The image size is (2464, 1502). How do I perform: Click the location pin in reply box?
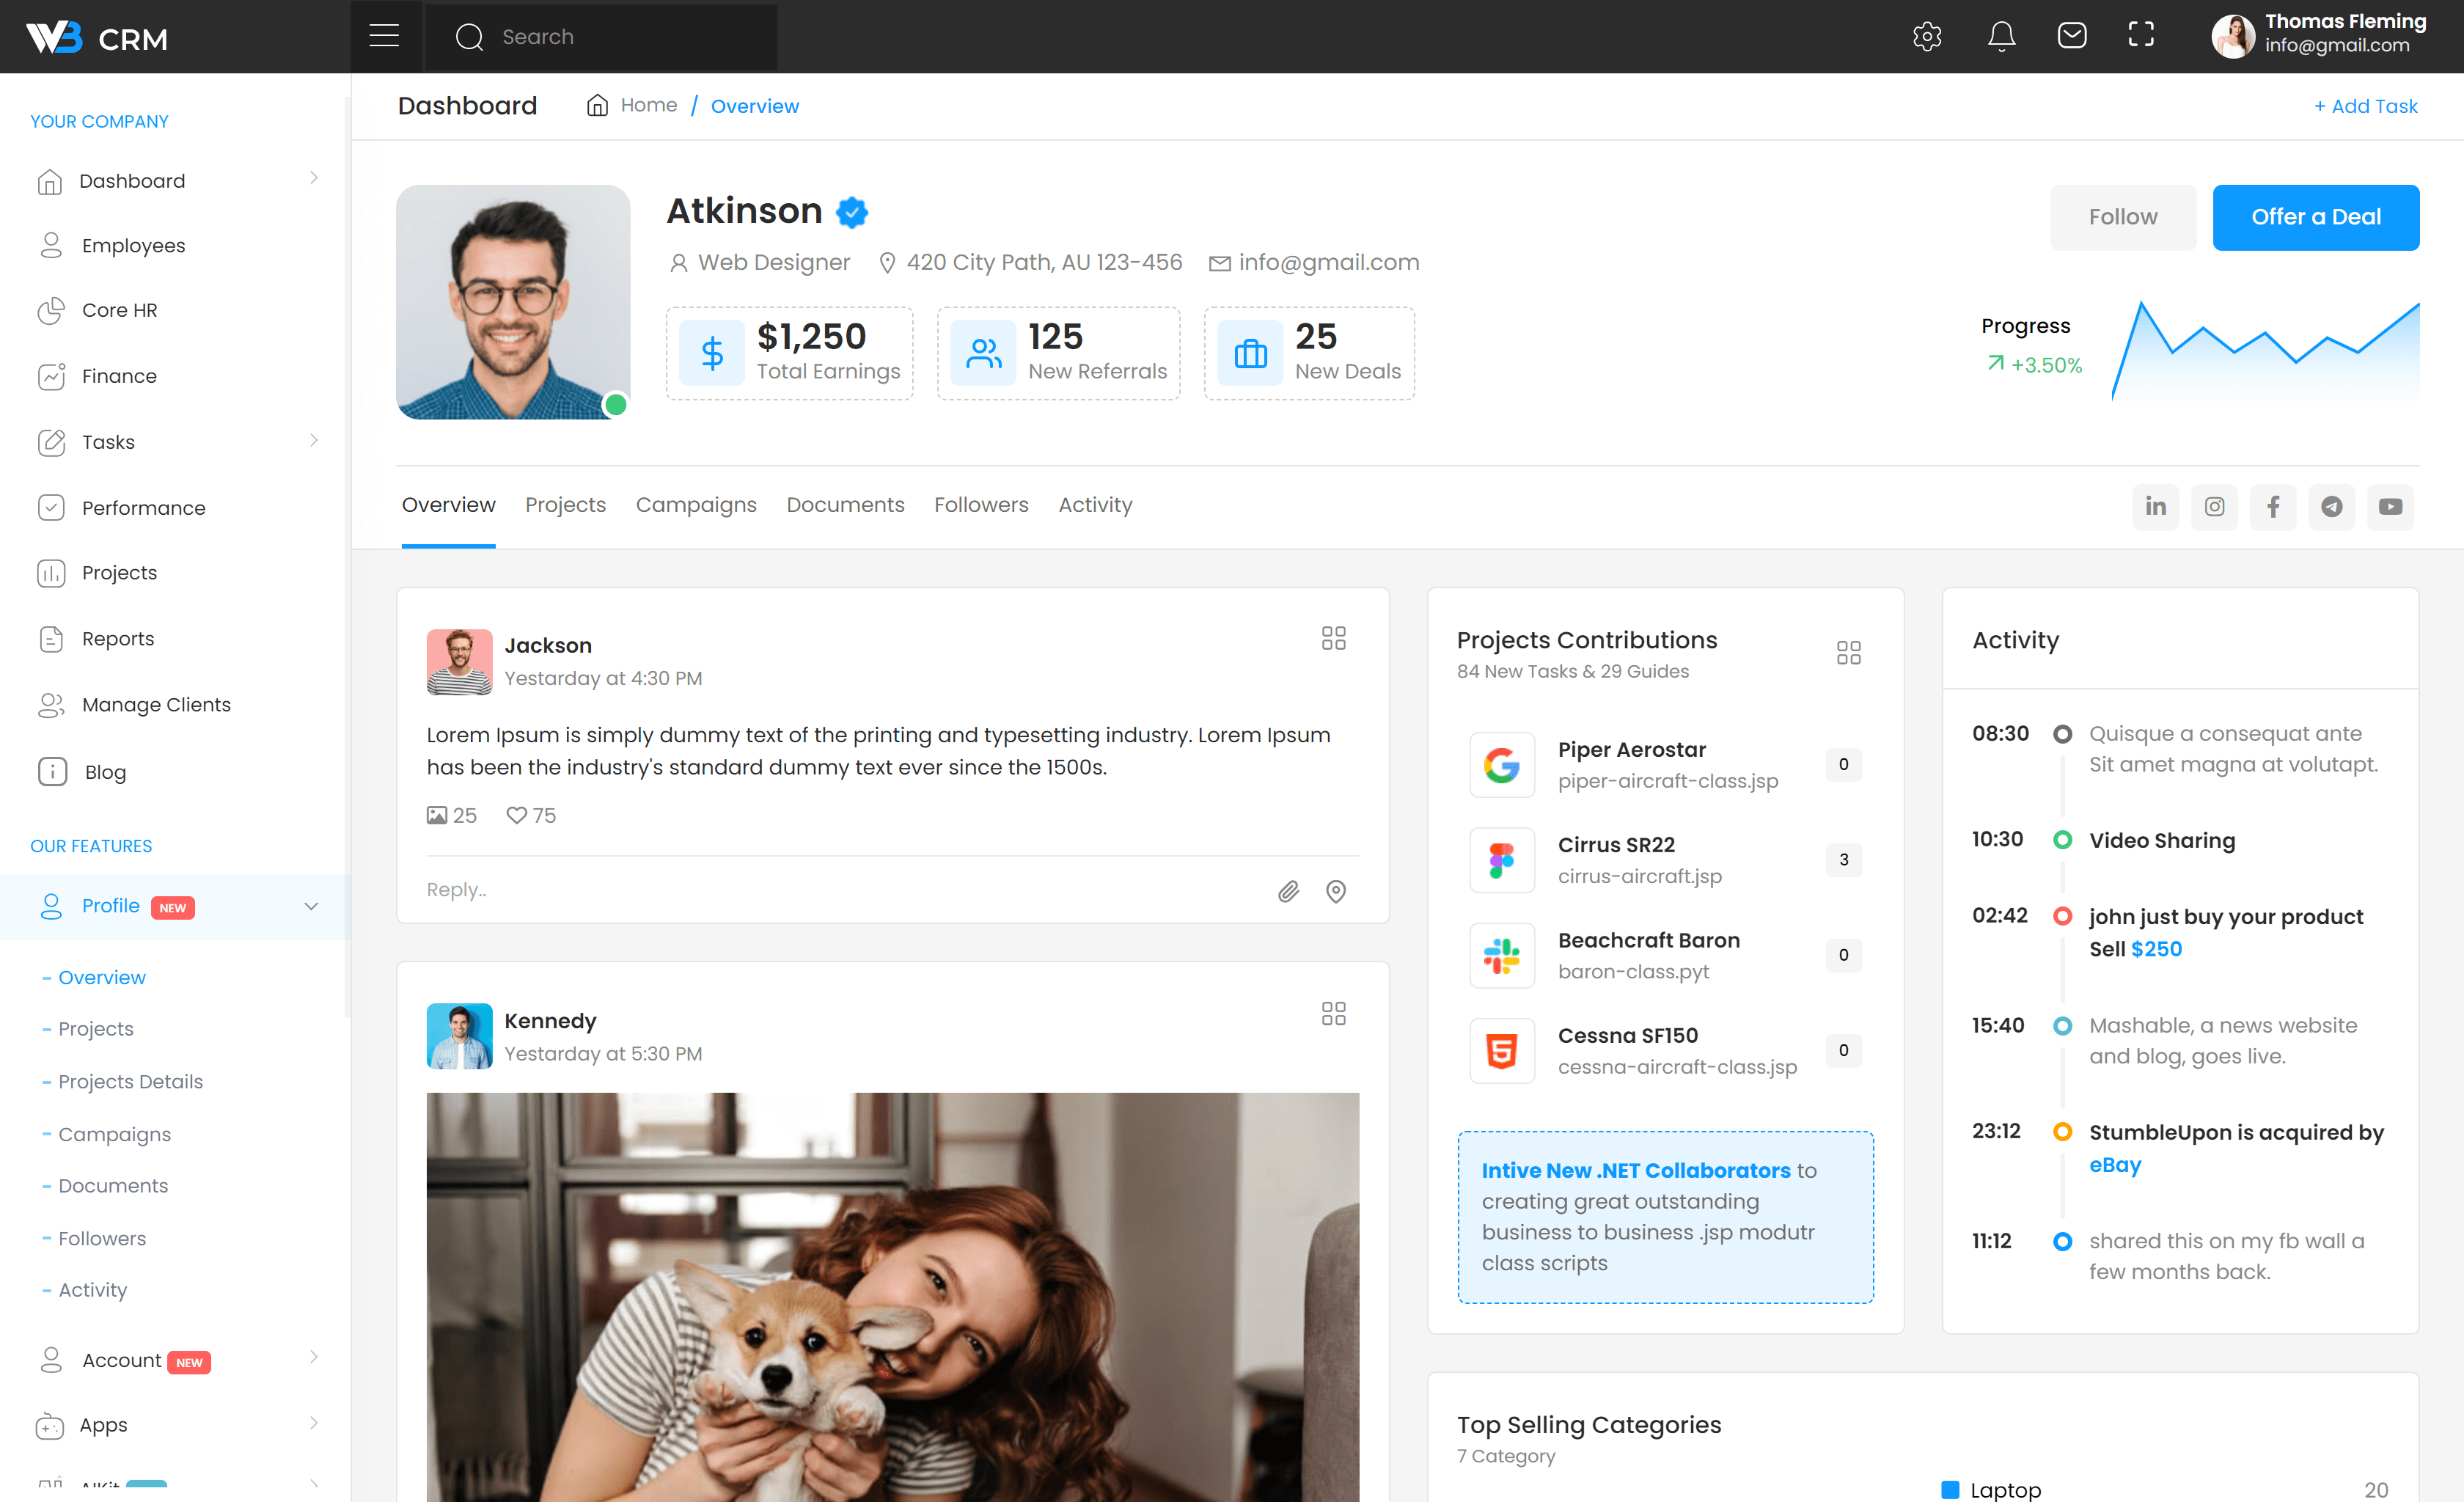point(1336,891)
